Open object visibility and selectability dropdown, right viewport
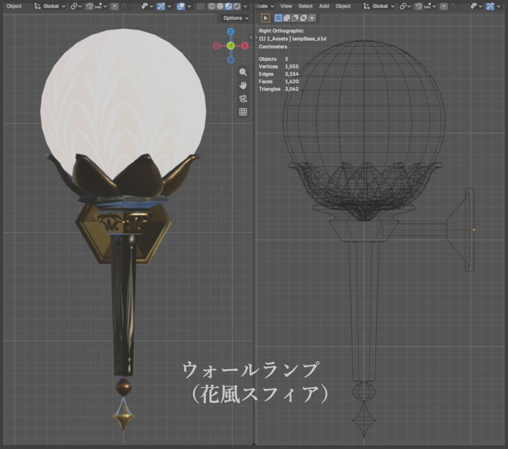This screenshot has width=508, height=449. [476, 6]
